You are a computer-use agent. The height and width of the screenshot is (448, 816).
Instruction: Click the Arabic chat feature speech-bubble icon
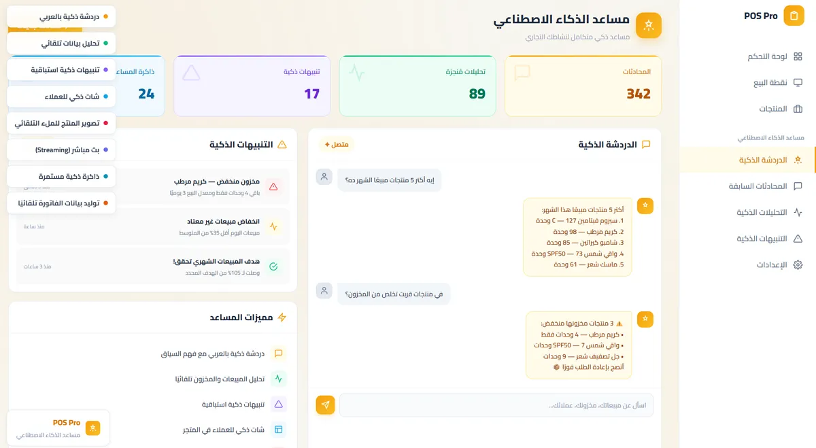pyautogui.click(x=278, y=354)
